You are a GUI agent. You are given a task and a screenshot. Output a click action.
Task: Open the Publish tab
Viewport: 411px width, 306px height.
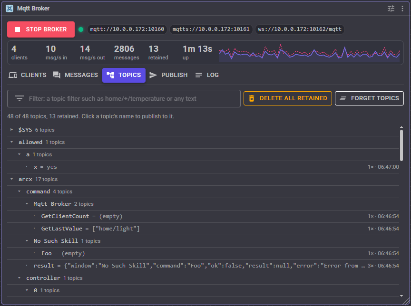coord(168,75)
